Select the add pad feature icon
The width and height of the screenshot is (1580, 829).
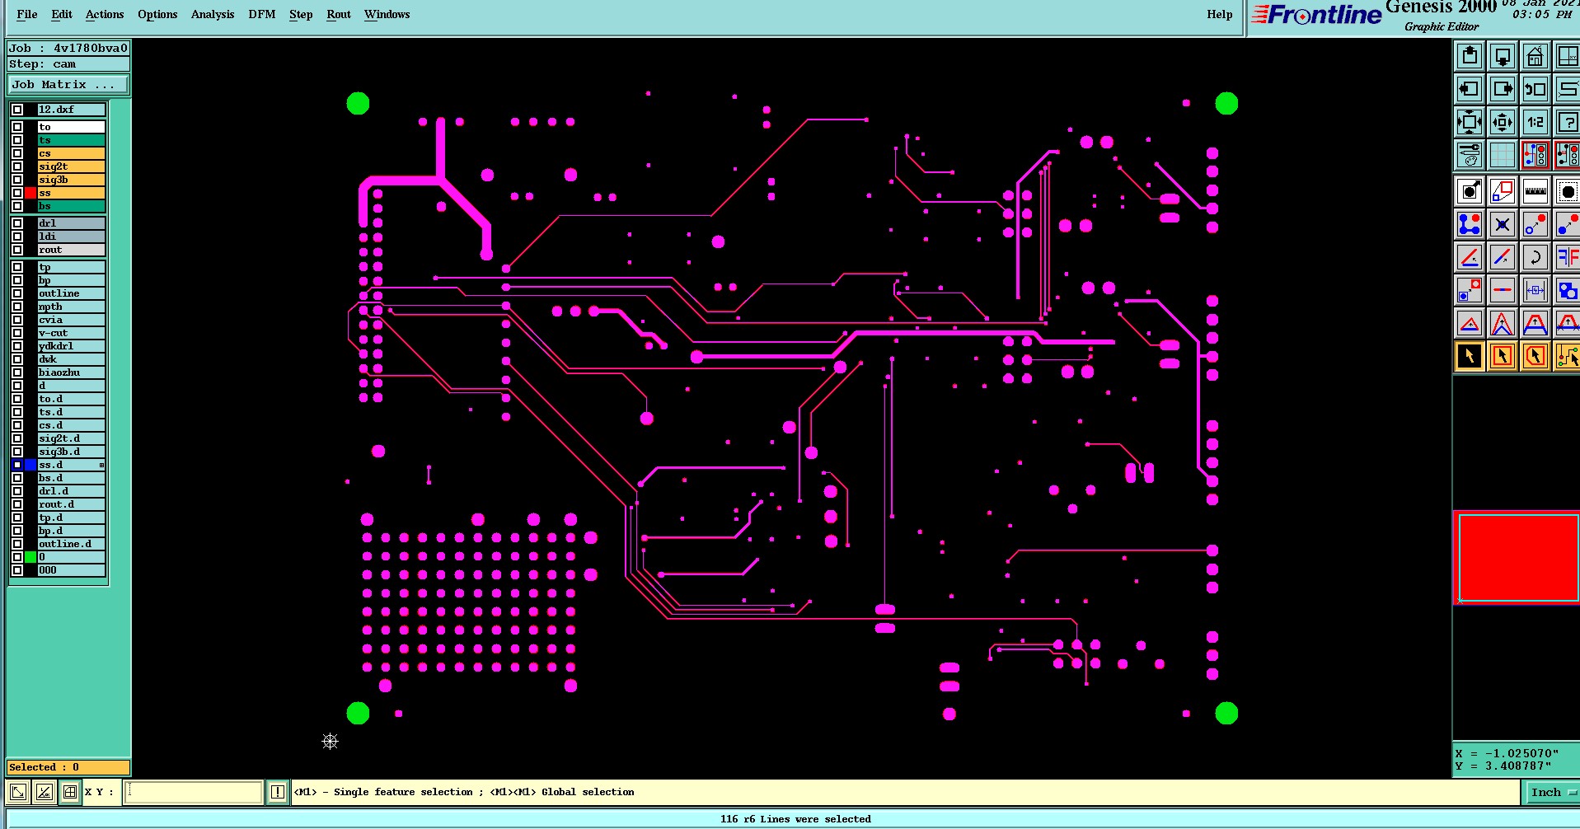tap(1470, 191)
